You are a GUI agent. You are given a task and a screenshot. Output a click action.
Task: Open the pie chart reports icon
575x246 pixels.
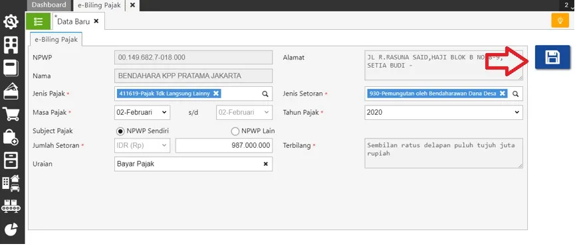(11, 229)
